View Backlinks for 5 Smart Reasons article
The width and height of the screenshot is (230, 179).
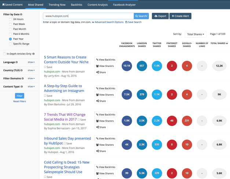[x=106, y=60]
